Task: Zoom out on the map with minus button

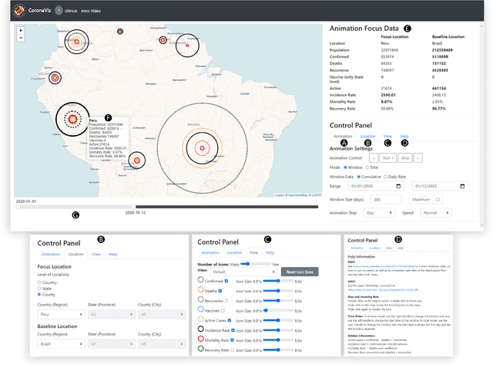Action: (21, 39)
